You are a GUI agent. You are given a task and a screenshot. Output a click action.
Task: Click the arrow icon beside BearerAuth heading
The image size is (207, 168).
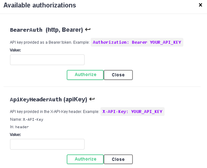coord(88,29)
